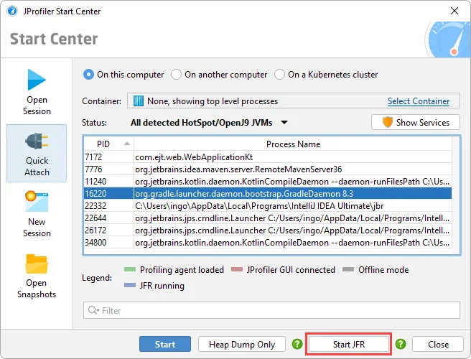Viewport: 471px width, 359px height.
Task: Select KotlinCompileDaemon row with PID 11240
Action: pyautogui.click(x=268, y=182)
